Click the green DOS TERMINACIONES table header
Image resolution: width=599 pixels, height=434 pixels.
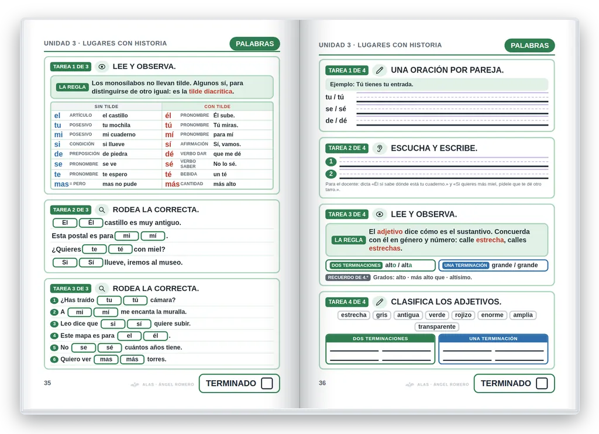[380, 339]
